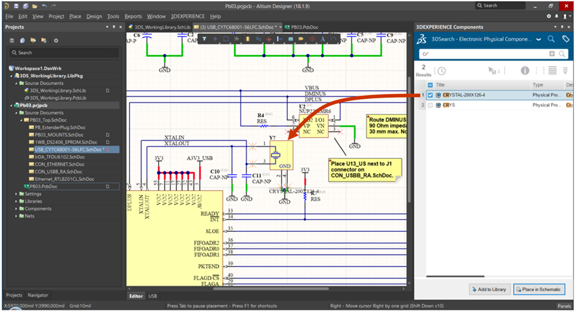Click the Place Wire icon in schematic toolbar

tap(258, 39)
